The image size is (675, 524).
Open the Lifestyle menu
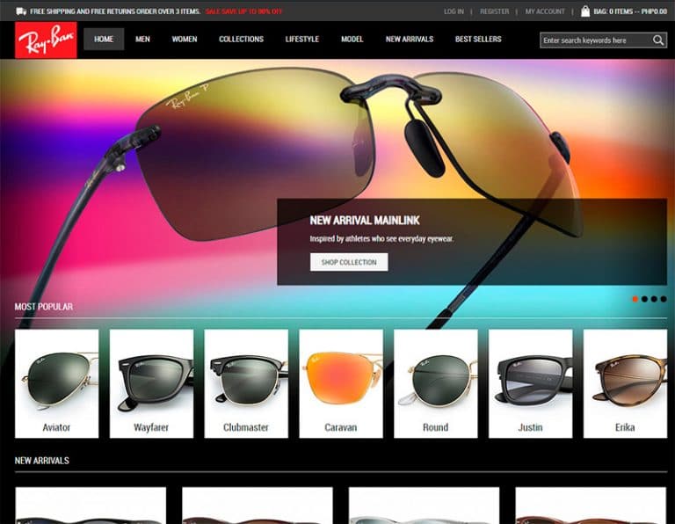(x=302, y=40)
